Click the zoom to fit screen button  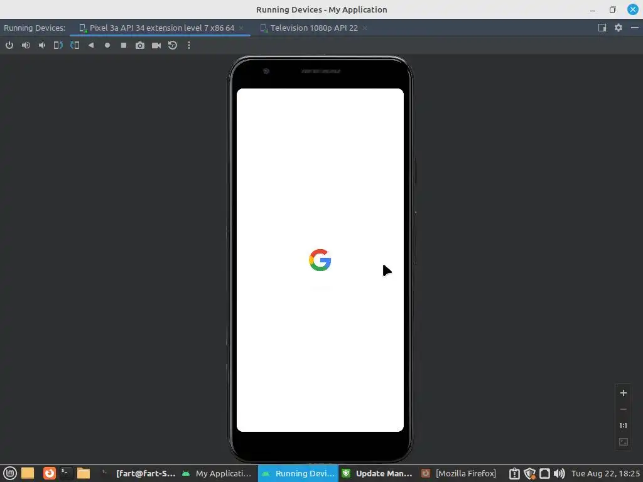click(624, 442)
